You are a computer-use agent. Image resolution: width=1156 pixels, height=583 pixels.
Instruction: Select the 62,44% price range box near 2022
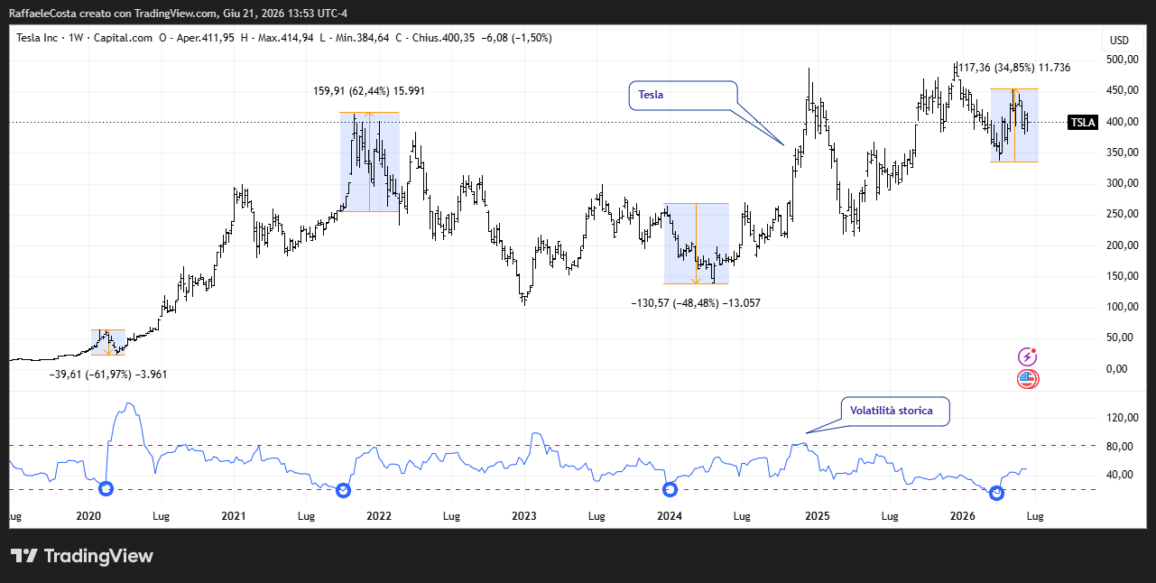pos(369,162)
